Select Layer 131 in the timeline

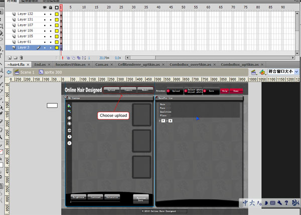pyautogui.click(x=25, y=20)
